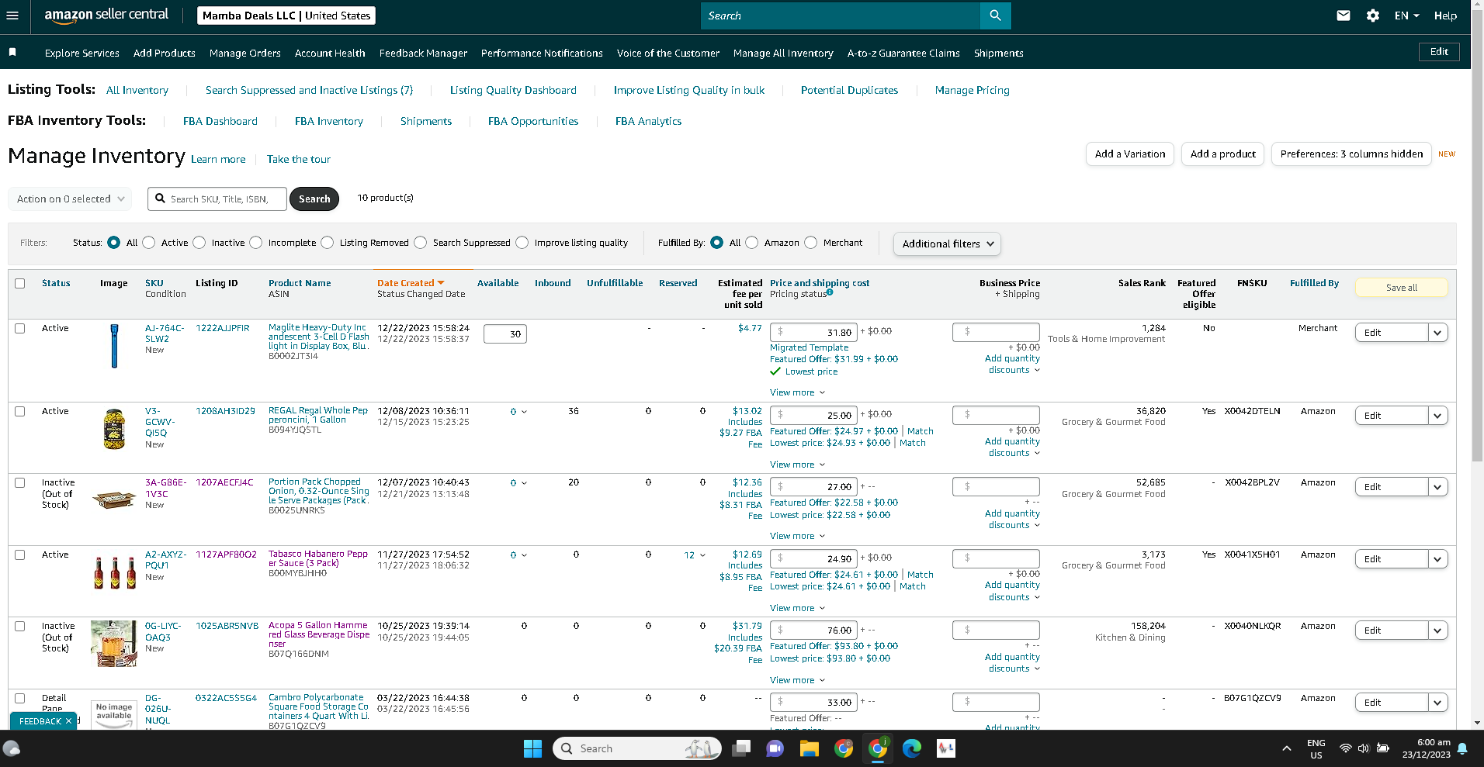1484x767 pixels.
Task: Click the search magnifier button in header
Action: [995, 16]
